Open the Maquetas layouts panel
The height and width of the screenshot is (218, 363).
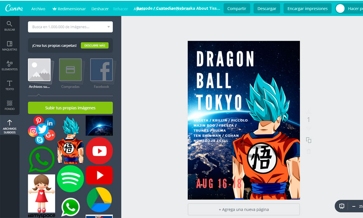pyautogui.click(x=9, y=46)
